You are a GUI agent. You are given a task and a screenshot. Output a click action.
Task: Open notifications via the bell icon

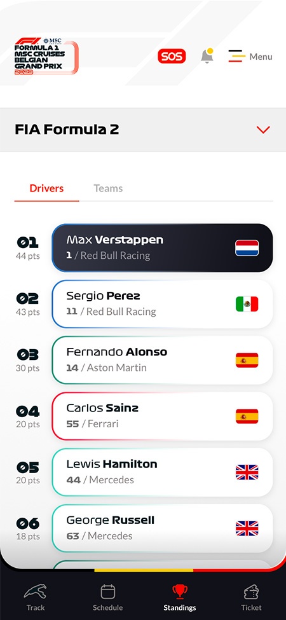click(x=207, y=56)
